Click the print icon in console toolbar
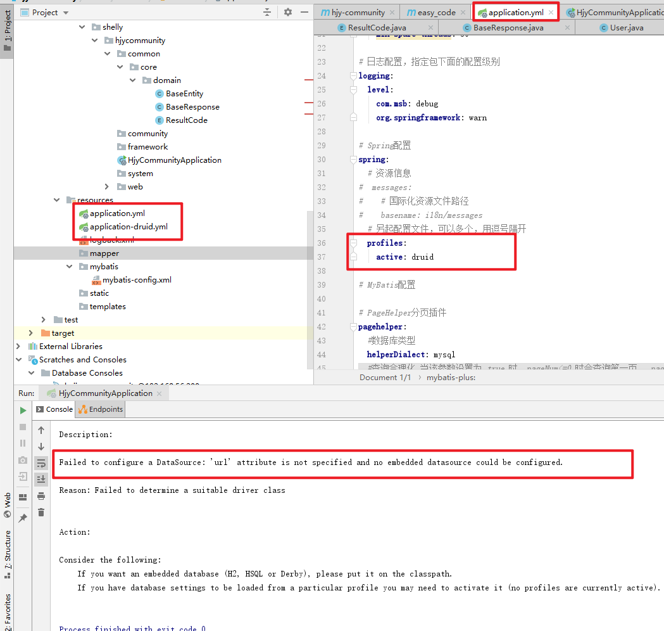 click(41, 496)
